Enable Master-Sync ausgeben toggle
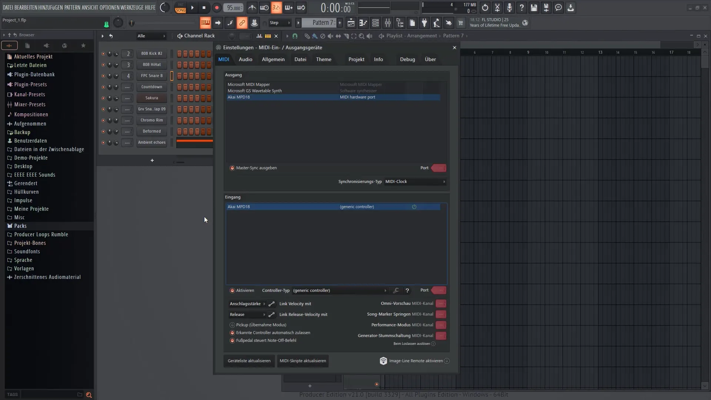711x400 pixels. [x=232, y=167]
